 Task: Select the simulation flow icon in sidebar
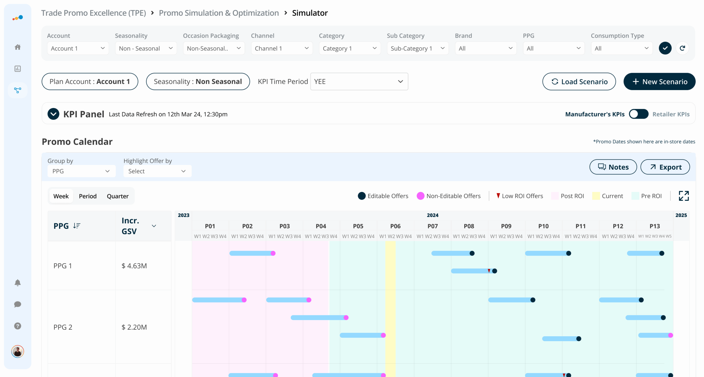point(18,90)
